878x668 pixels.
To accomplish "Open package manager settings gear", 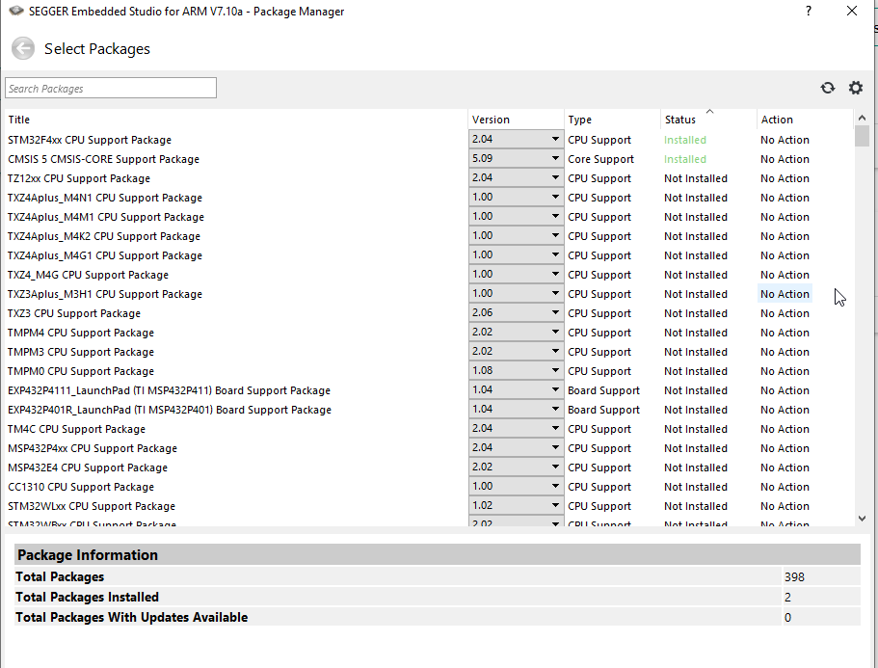I will point(856,88).
